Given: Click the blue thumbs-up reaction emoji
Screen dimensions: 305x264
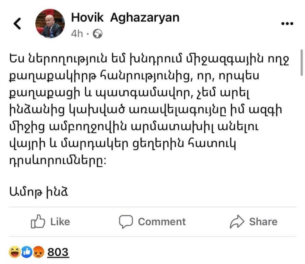Looking at the screenshot, I should pyautogui.click(x=27, y=252).
